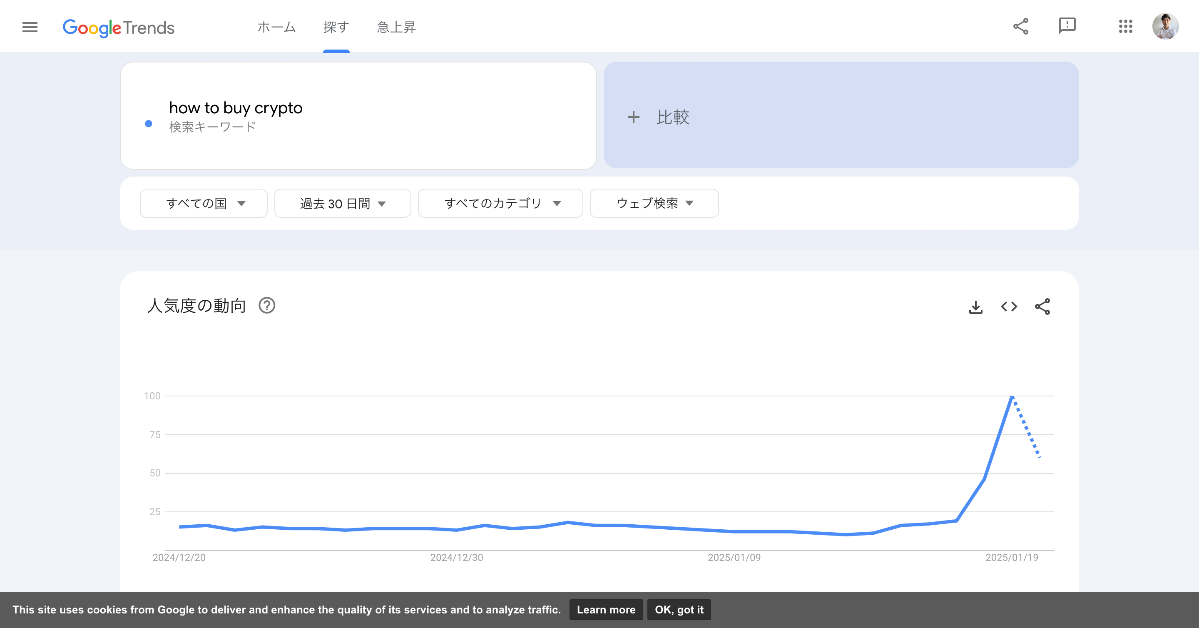This screenshot has width=1199, height=628.
Task: Open the 過去 30 日間 time range dropdown
Action: [343, 204]
